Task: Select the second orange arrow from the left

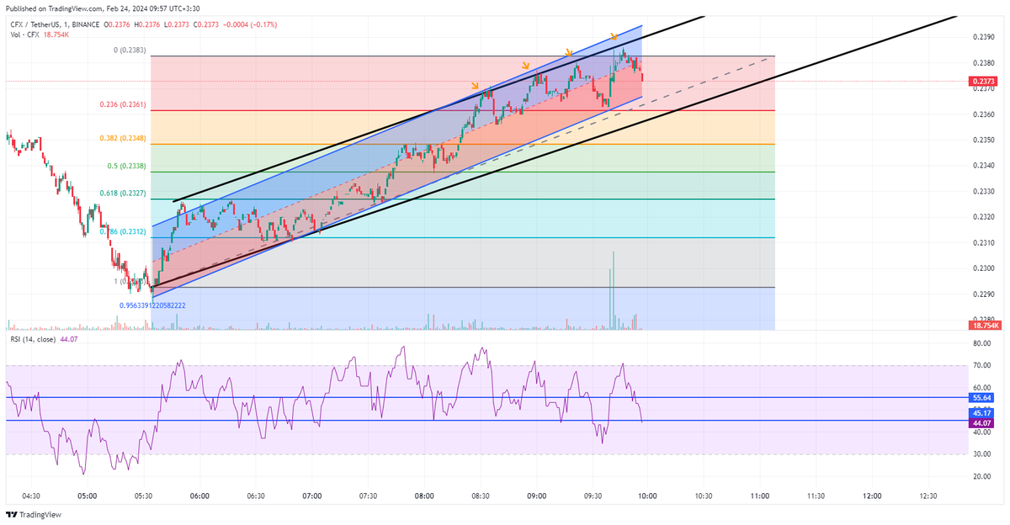Action: pyautogui.click(x=525, y=66)
